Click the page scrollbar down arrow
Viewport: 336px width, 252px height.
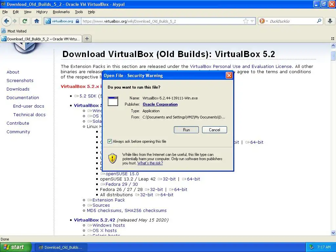pos(333,233)
